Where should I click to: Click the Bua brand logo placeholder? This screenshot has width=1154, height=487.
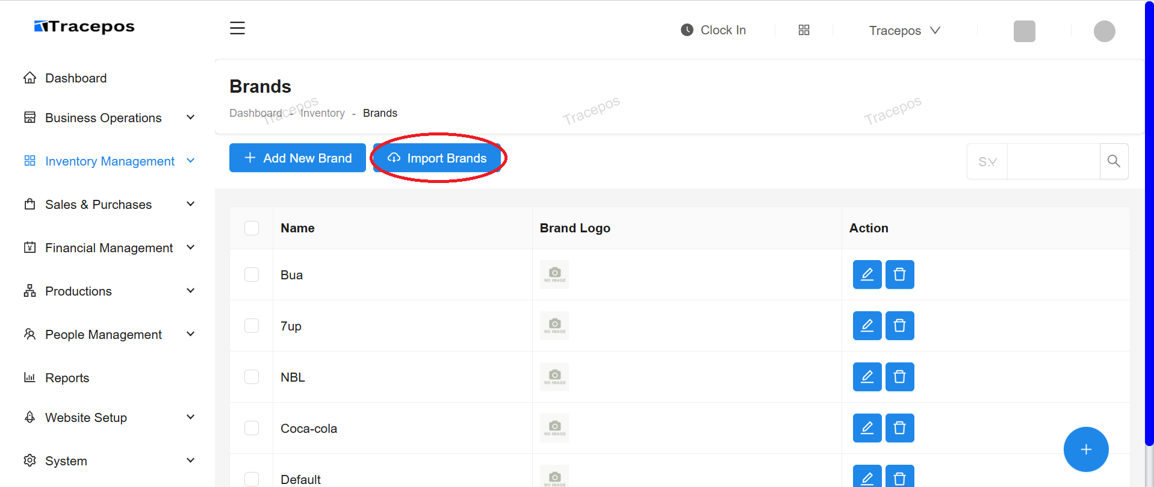click(x=554, y=275)
